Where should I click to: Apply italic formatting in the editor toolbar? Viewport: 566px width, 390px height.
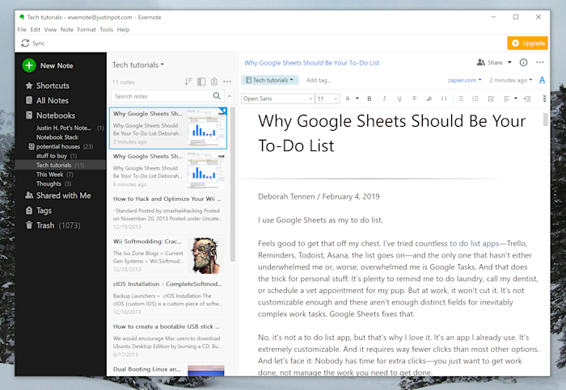click(384, 99)
